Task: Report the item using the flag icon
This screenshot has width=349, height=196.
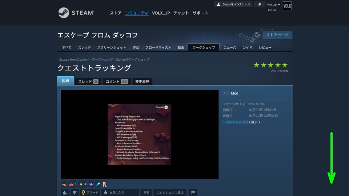Action: [x=193, y=192]
